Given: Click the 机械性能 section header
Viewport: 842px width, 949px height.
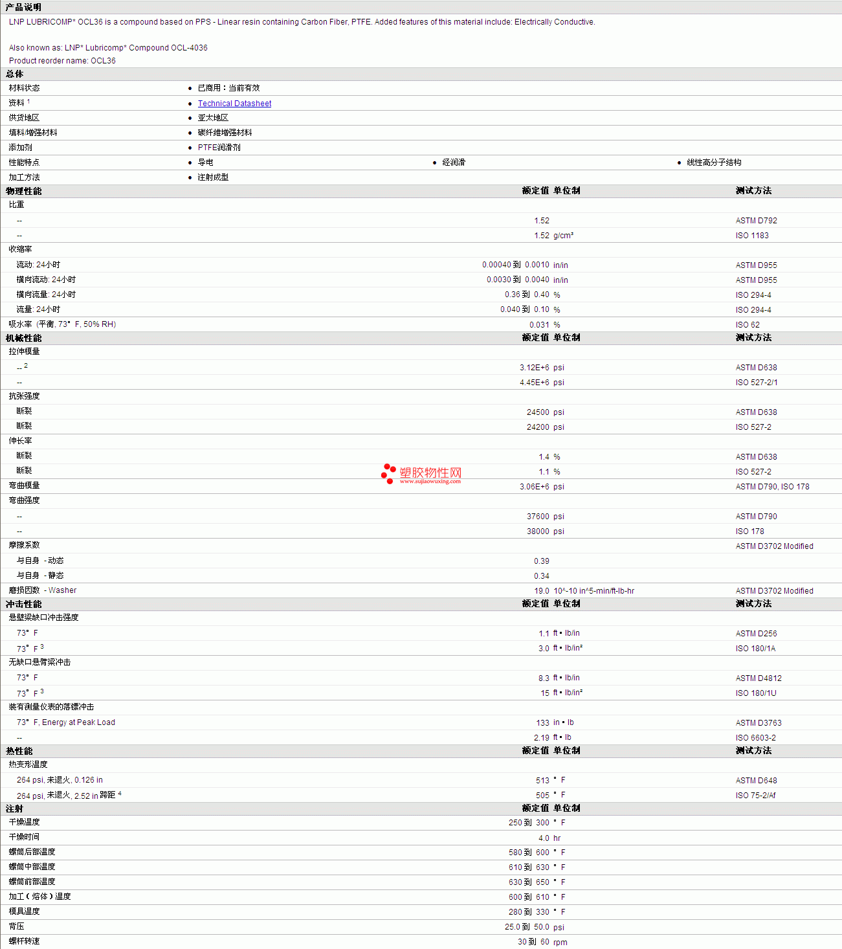Looking at the screenshot, I should (24, 338).
